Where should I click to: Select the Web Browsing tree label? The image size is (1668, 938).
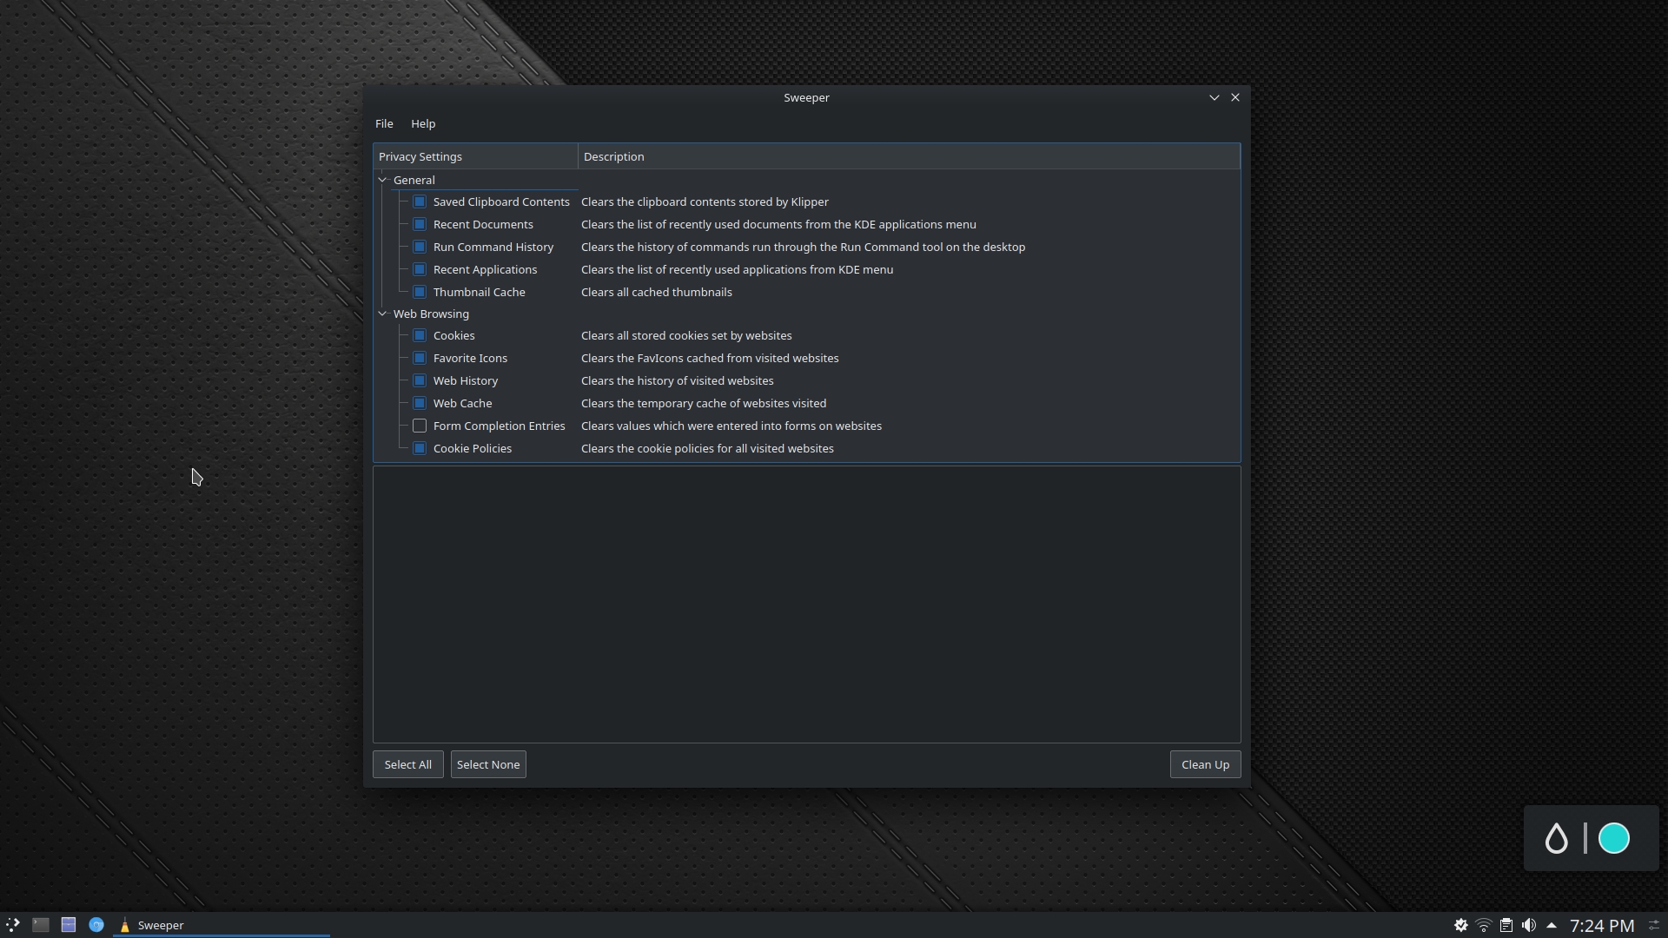[431, 314]
